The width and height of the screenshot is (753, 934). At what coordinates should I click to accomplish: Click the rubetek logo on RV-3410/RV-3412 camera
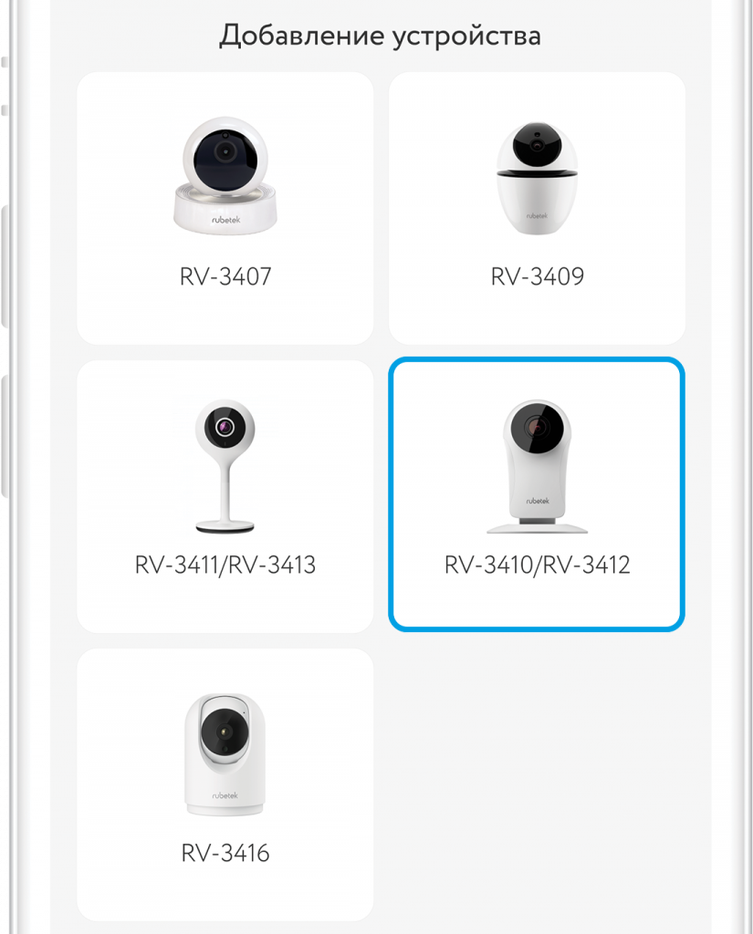538,501
